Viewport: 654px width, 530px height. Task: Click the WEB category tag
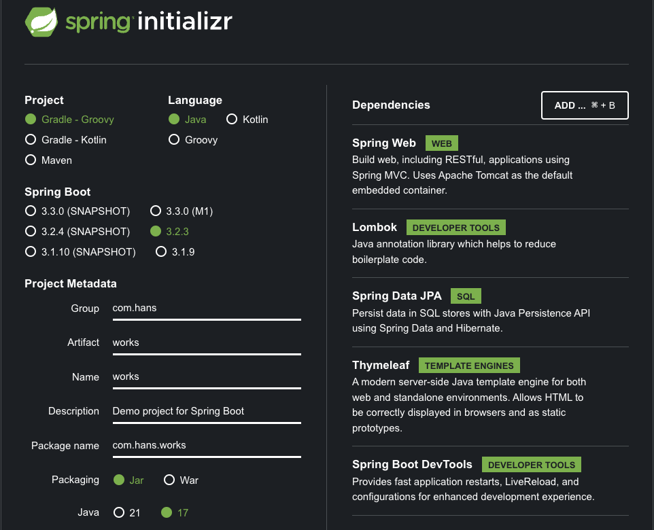click(x=442, y=143)
